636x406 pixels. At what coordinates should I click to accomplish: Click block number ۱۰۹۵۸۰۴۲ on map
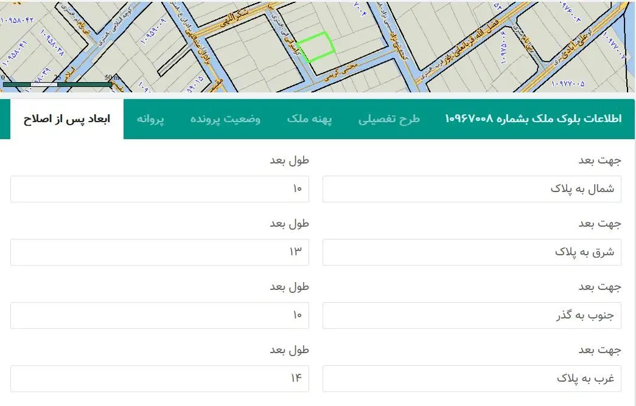[17, 19]
